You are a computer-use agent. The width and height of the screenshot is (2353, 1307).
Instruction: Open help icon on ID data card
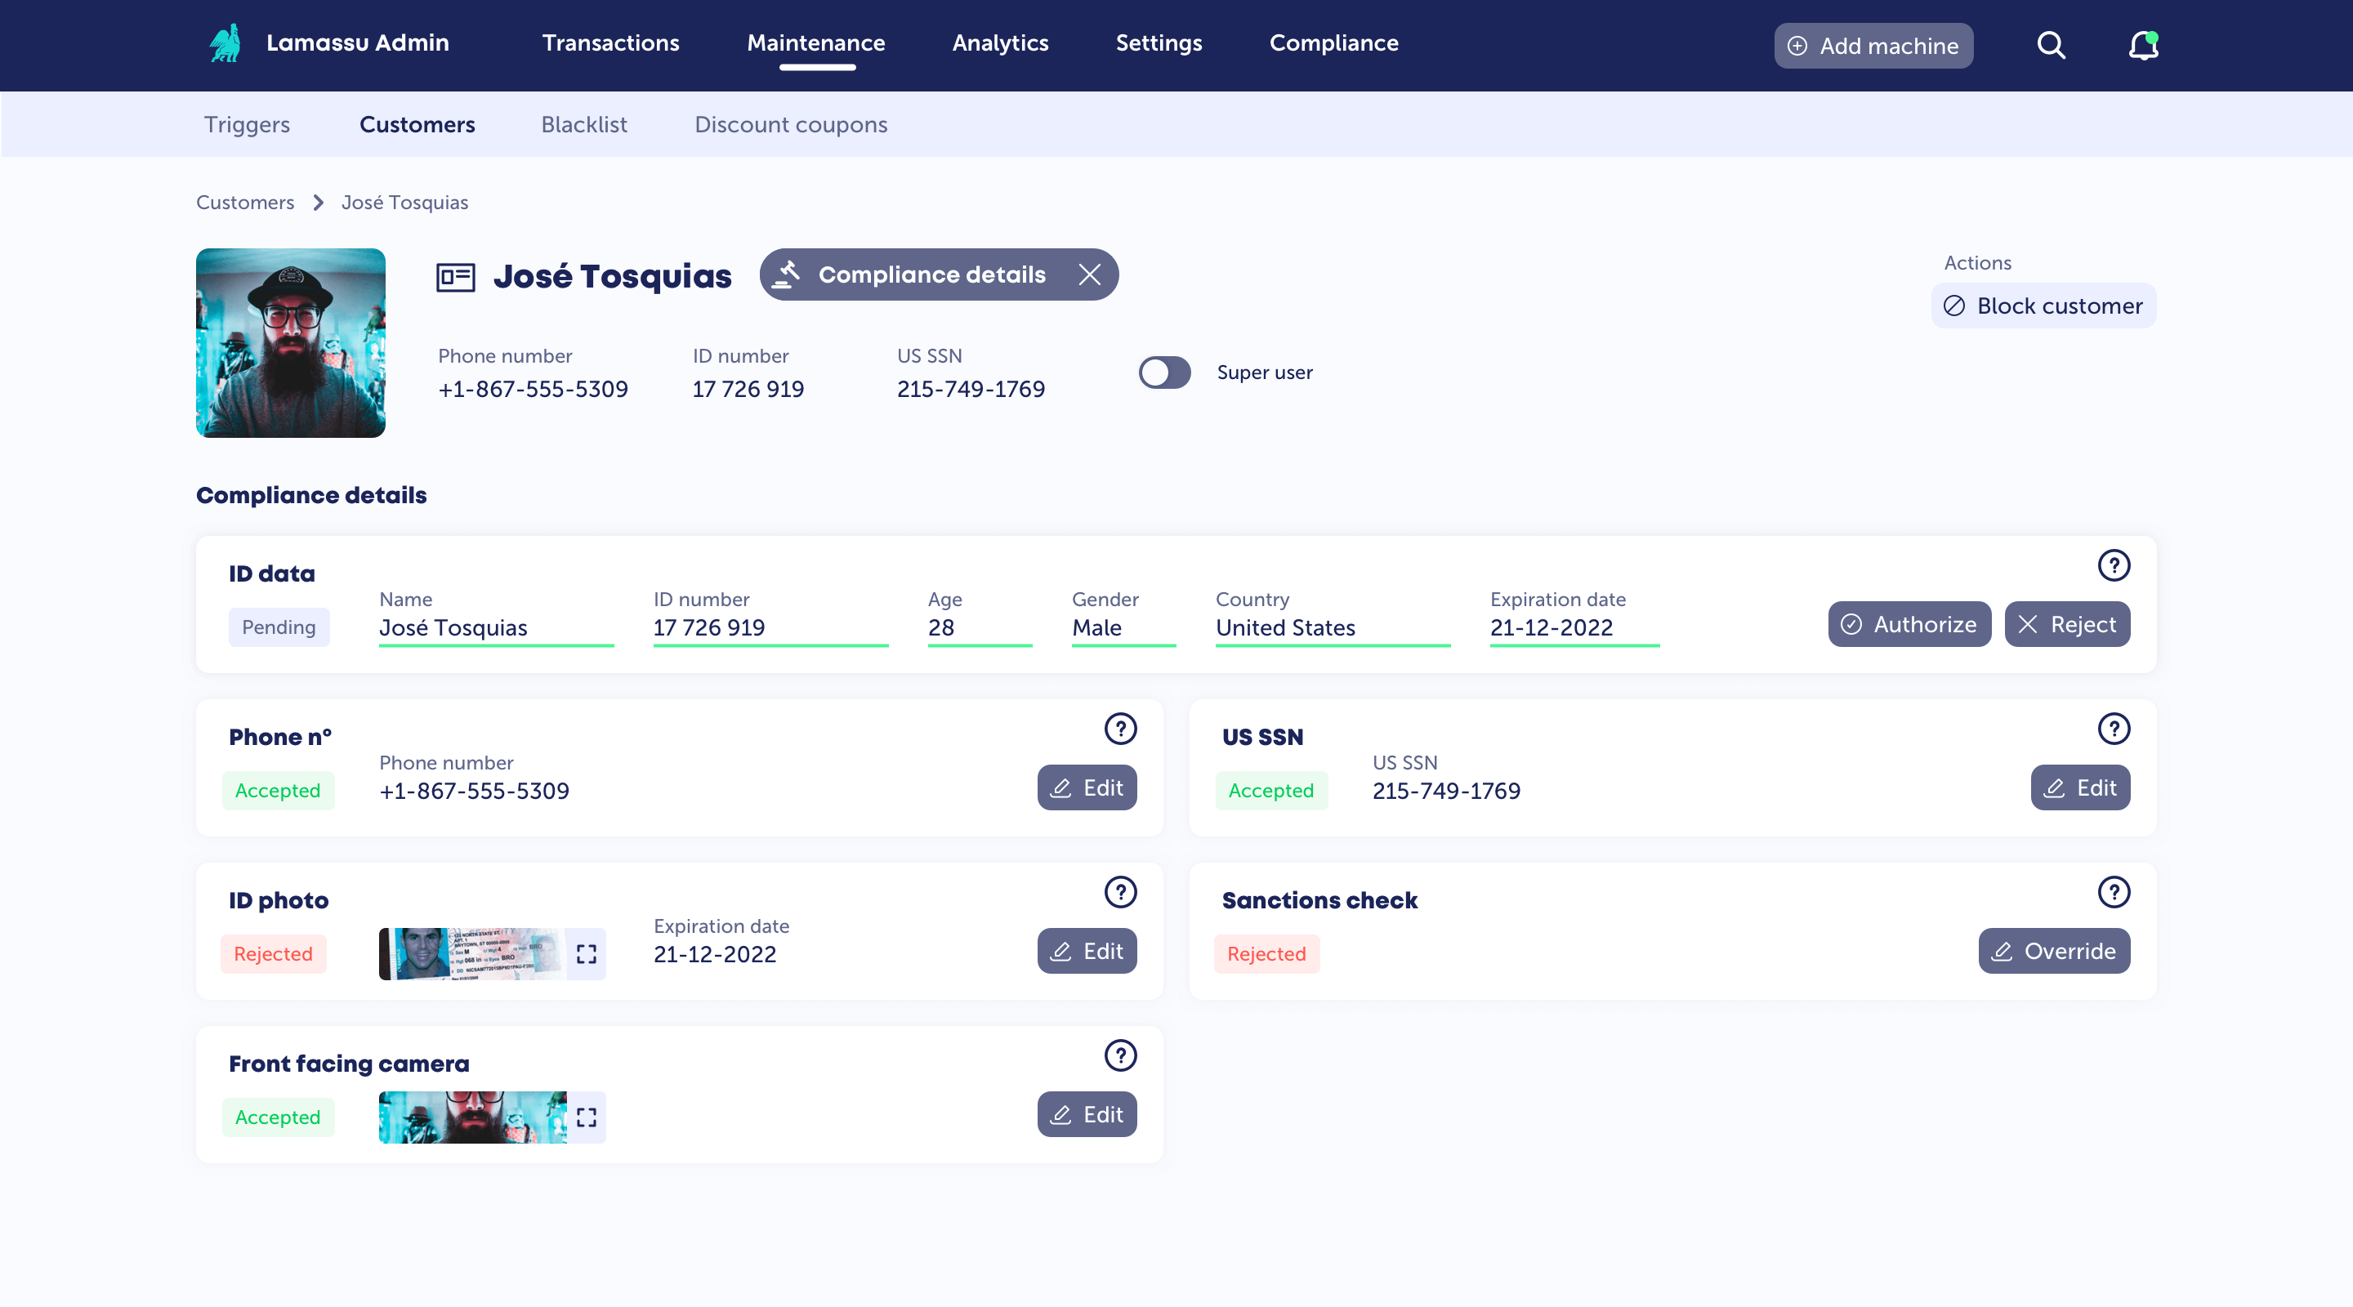2113,565
